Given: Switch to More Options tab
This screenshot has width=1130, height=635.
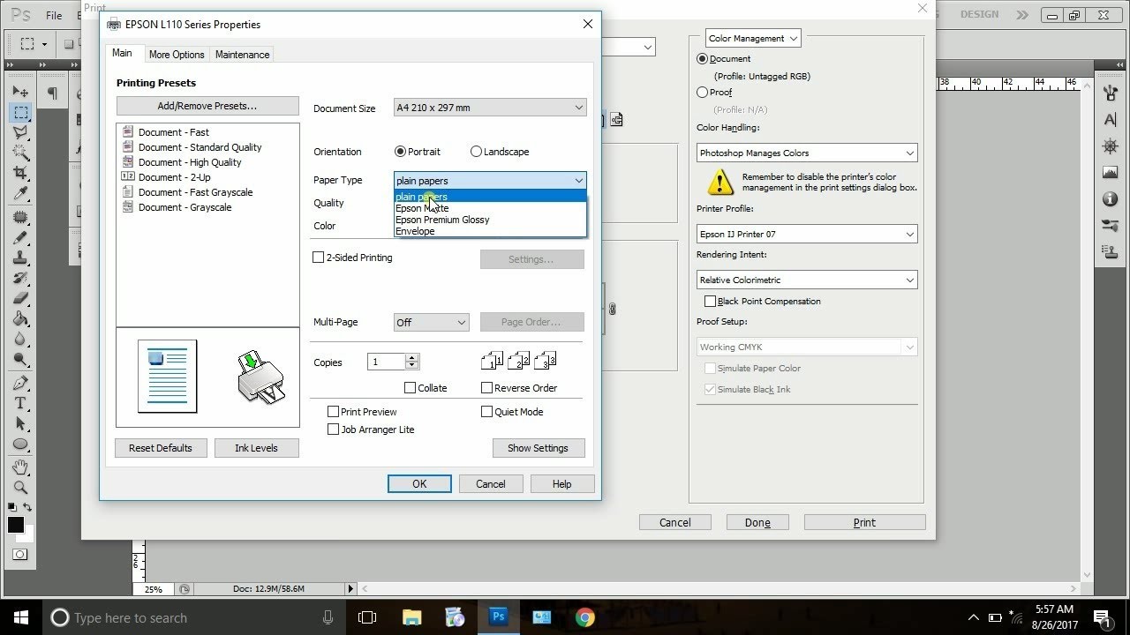Looking at the screenshot, I should pyautogui.click(x=177, y=54).
